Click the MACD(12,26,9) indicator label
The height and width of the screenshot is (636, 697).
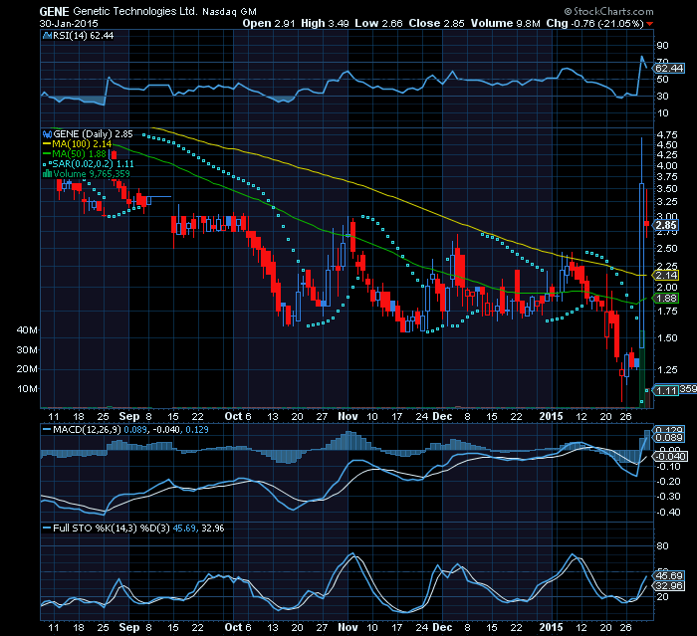[87, 430]
